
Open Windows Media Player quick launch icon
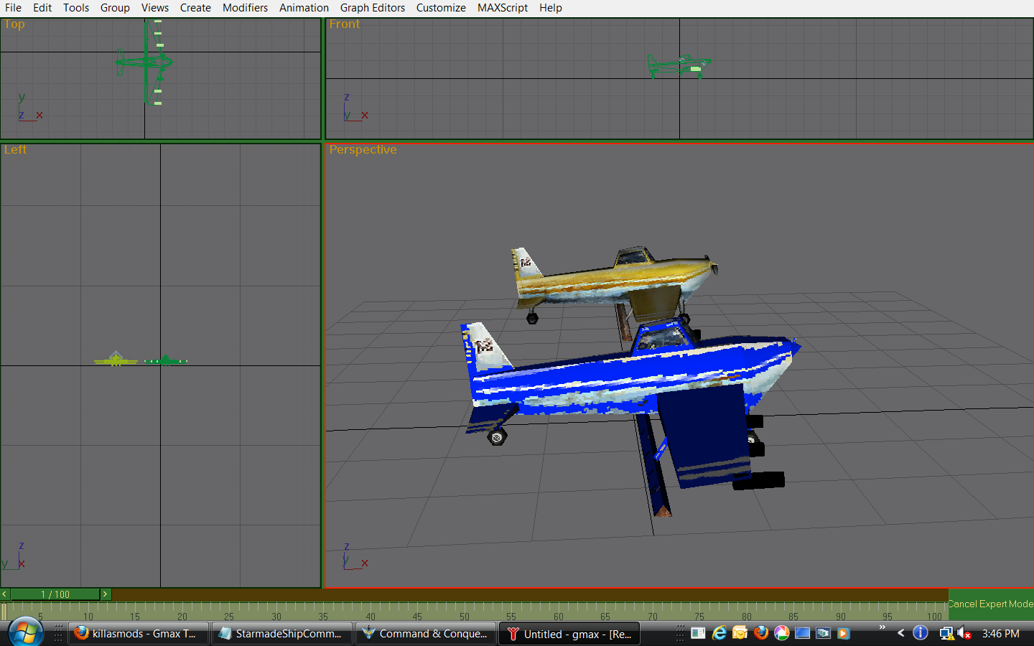pyautogui.click(x=844, y=633)
